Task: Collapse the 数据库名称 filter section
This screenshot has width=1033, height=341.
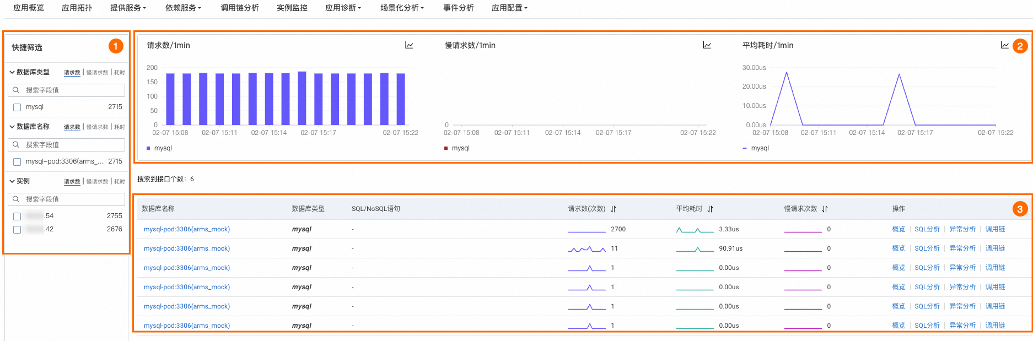Action: coord(12,127)
